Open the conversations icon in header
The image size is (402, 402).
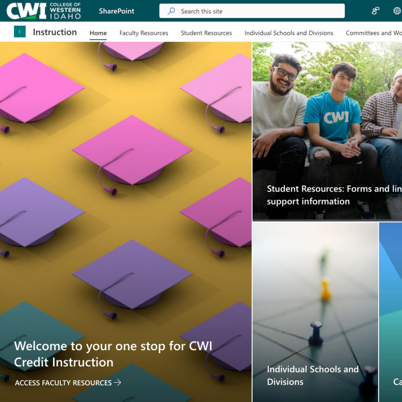coord(375,11)
